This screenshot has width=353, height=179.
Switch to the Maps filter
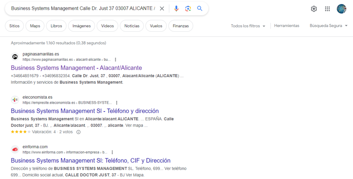coord(35,26)
